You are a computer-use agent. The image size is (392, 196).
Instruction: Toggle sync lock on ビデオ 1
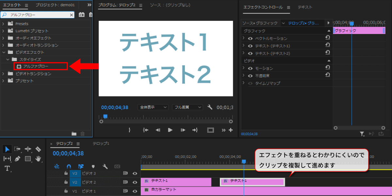click(x=125, y=191)
